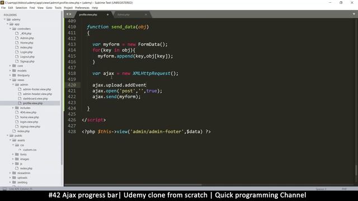
Task: Open _404.php in controllers
Action: pos(26,33)
